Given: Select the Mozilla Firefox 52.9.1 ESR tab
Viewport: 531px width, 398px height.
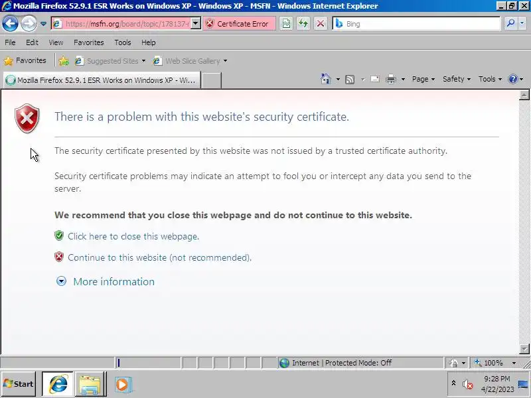Looking at the screenshot, I should [102, 80].
